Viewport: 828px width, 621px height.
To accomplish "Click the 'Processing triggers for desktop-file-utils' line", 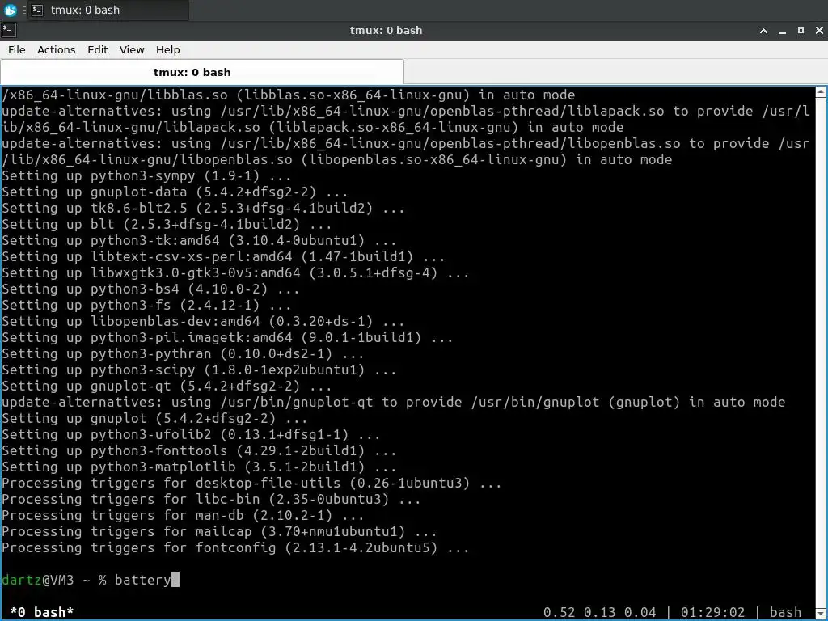I will pyautogui.click(x=251, y=483).
